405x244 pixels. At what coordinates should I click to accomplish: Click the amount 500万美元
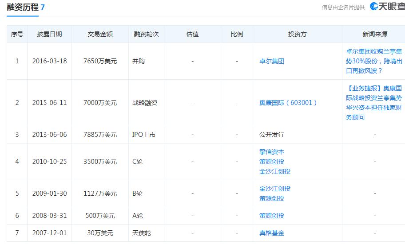100,216
